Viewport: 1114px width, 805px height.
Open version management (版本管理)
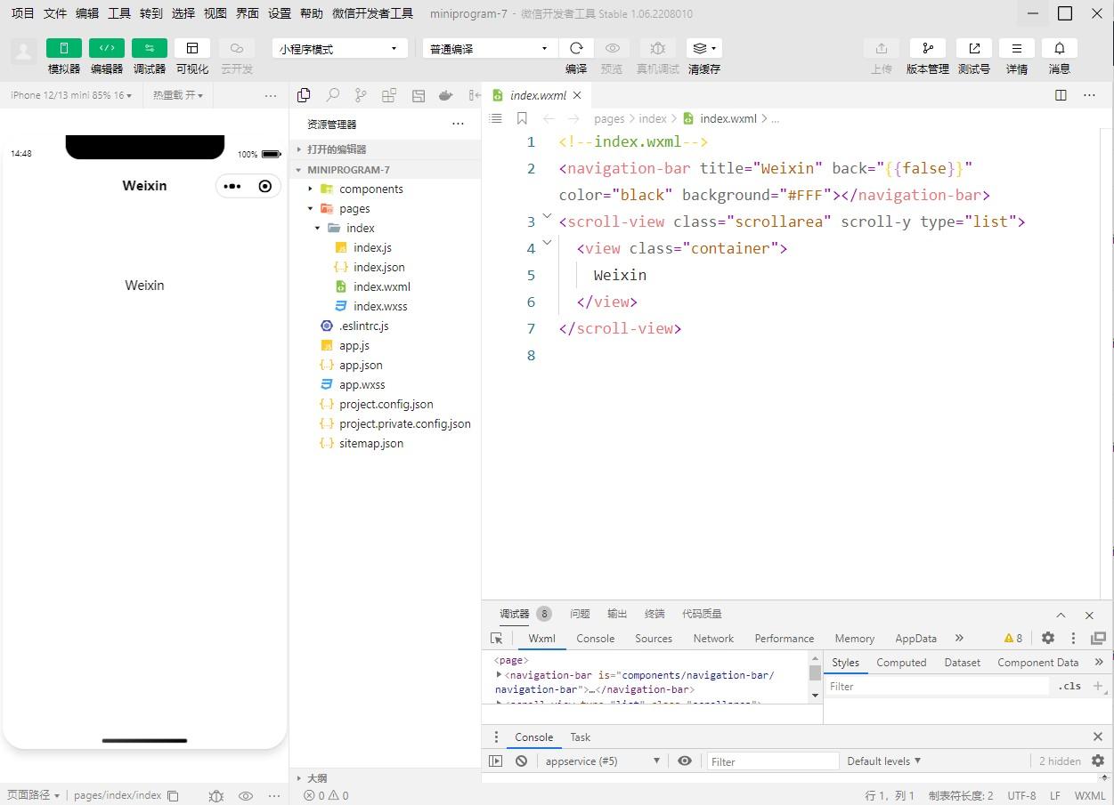click(928, 48)
